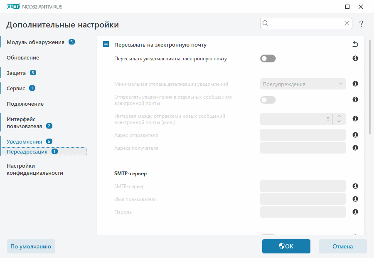Click the reset-to-default arrow for email forwarding settings
Screen dimensions: 374x258
pos(355,44)
